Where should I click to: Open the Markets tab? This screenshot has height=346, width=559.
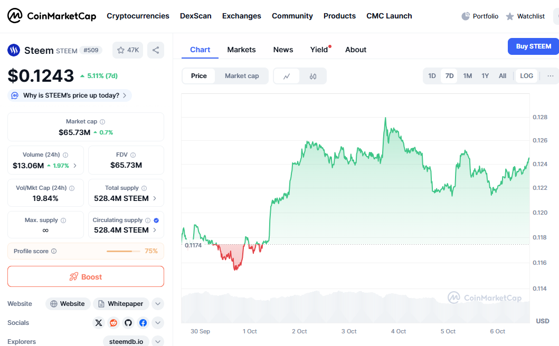click(x=241, y=50)
